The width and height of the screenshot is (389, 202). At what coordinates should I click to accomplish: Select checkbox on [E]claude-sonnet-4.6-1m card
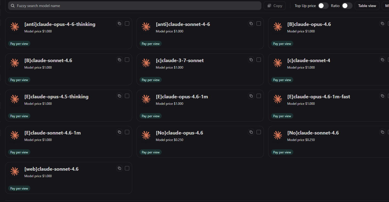(127, 132)
